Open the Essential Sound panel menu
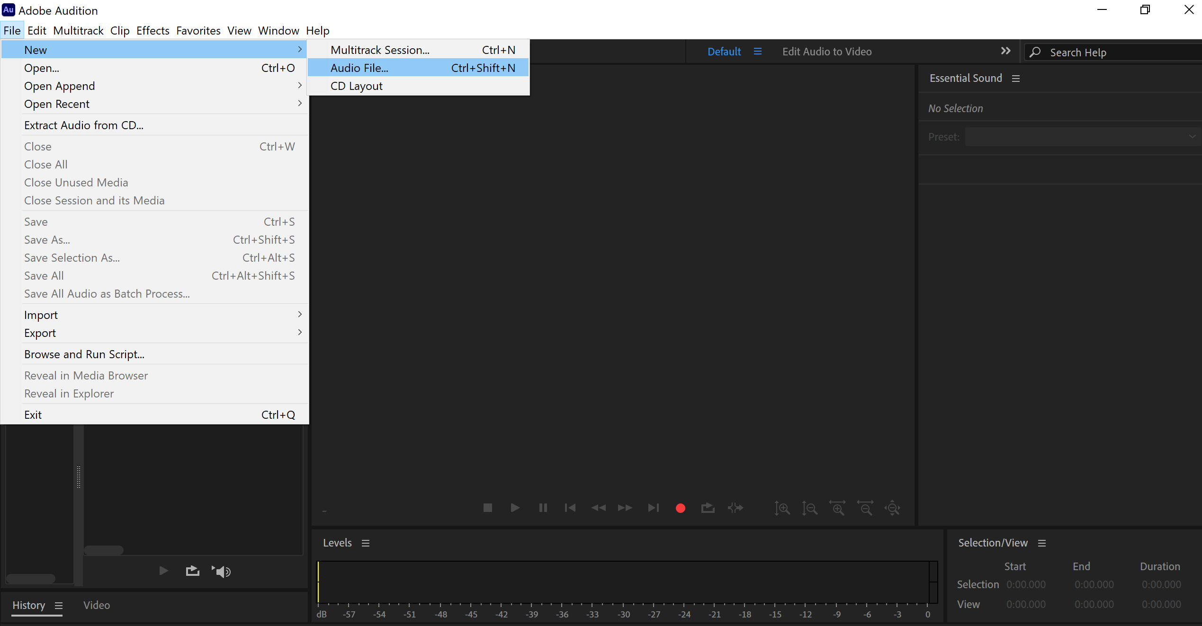Viewport: 1202px width, 626px height. tap(1016, 79)
